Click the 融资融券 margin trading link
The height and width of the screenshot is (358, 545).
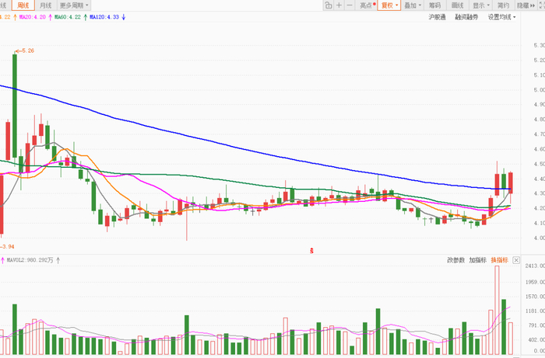(466, 17)
